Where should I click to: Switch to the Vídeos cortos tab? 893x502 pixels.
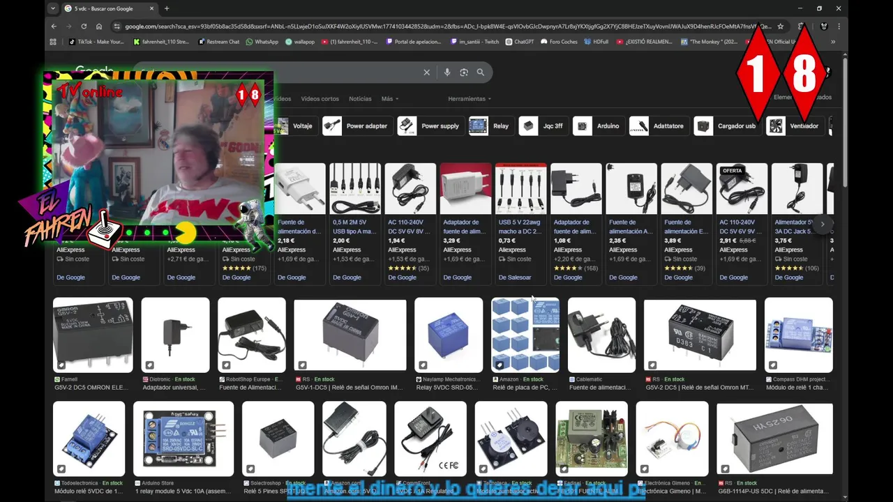(x=320, y=99)
